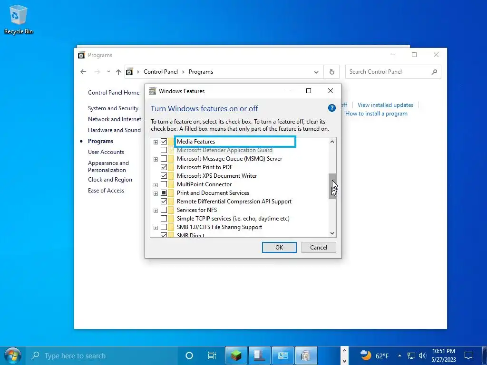Viewport: 487px width, 365px height.
Task: Open the Minecraft block taskbar icon
Action: [236, 355]
